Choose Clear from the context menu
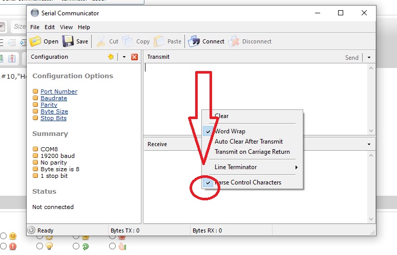The image size is (397, 255). [222, 116]
